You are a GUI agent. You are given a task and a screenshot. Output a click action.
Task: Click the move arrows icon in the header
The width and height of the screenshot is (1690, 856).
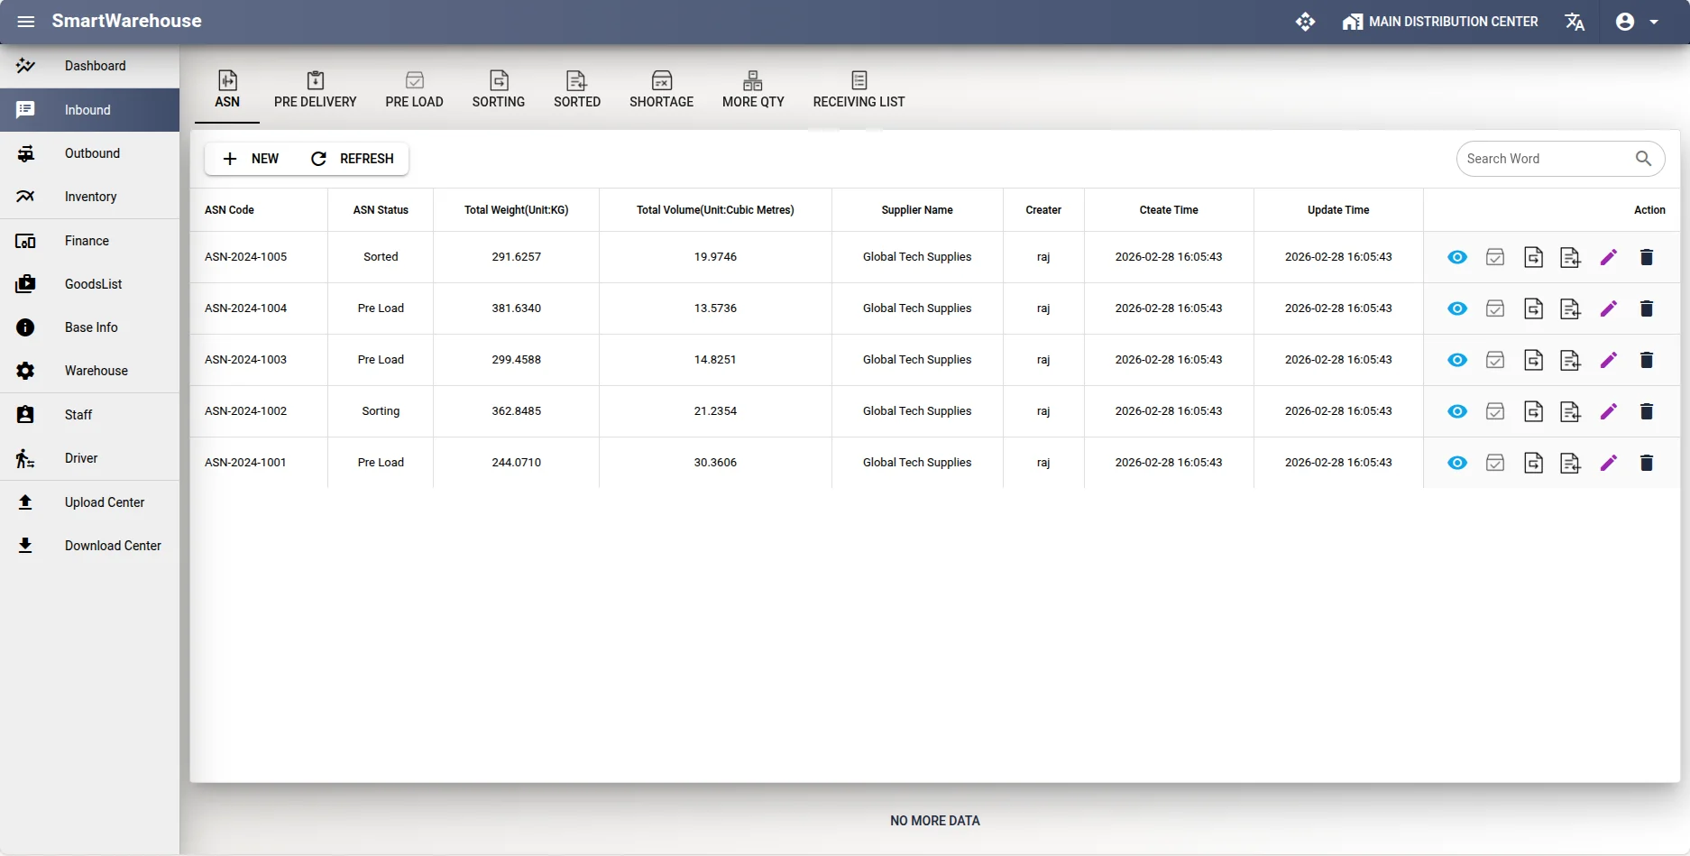1305,22
